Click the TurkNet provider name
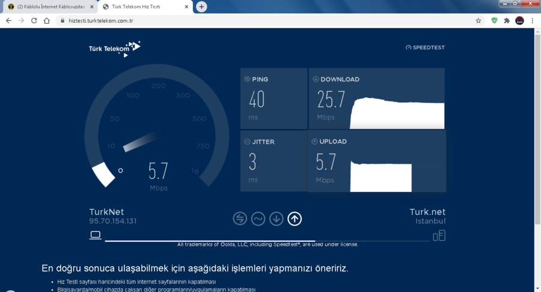This screenshot has width=541, height=292. click(x=106, y=212)
